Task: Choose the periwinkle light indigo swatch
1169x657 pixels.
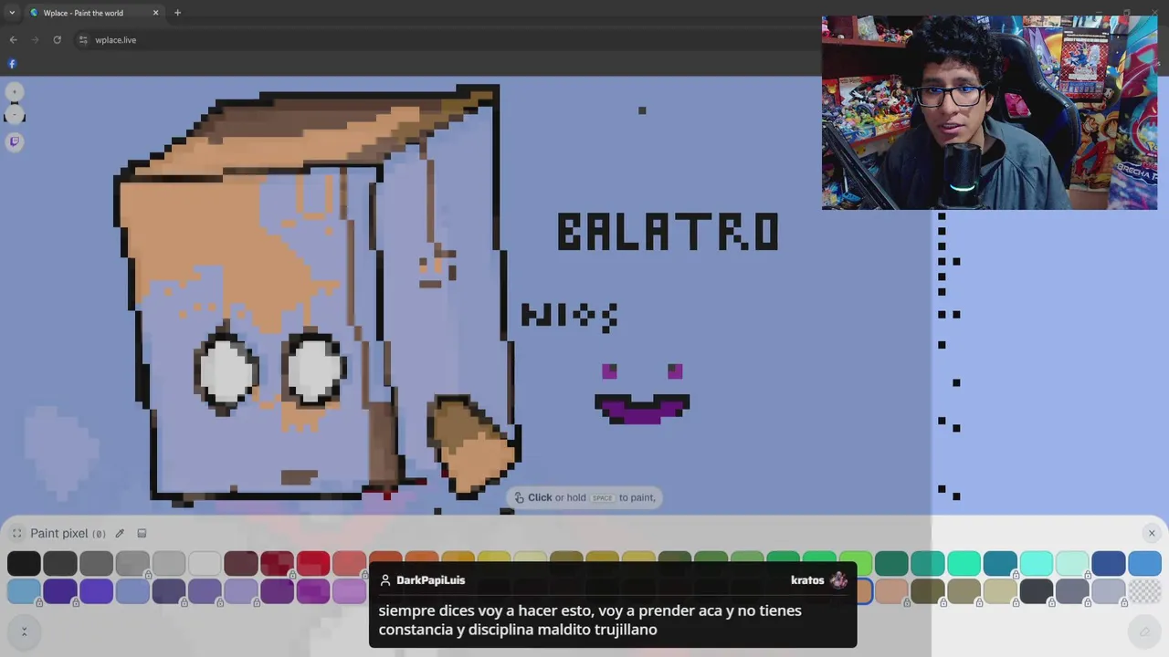Action: [132, 591]
